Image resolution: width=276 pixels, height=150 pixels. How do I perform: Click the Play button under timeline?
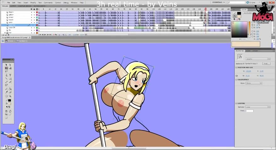pos(45,35)
